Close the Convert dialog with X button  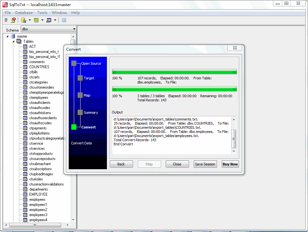click(x=235, y=48)
